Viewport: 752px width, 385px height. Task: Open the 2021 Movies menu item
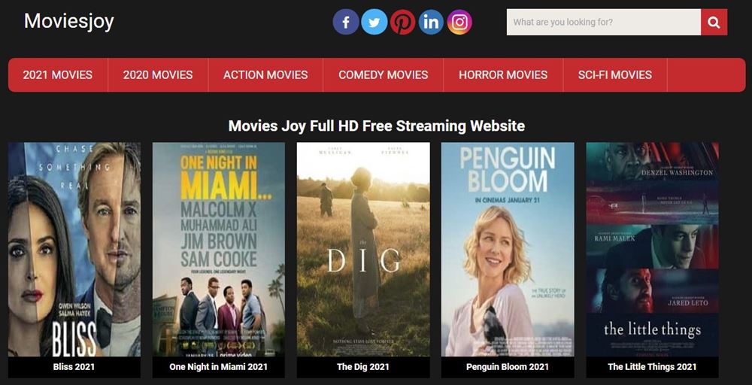[x=58, y=75]
